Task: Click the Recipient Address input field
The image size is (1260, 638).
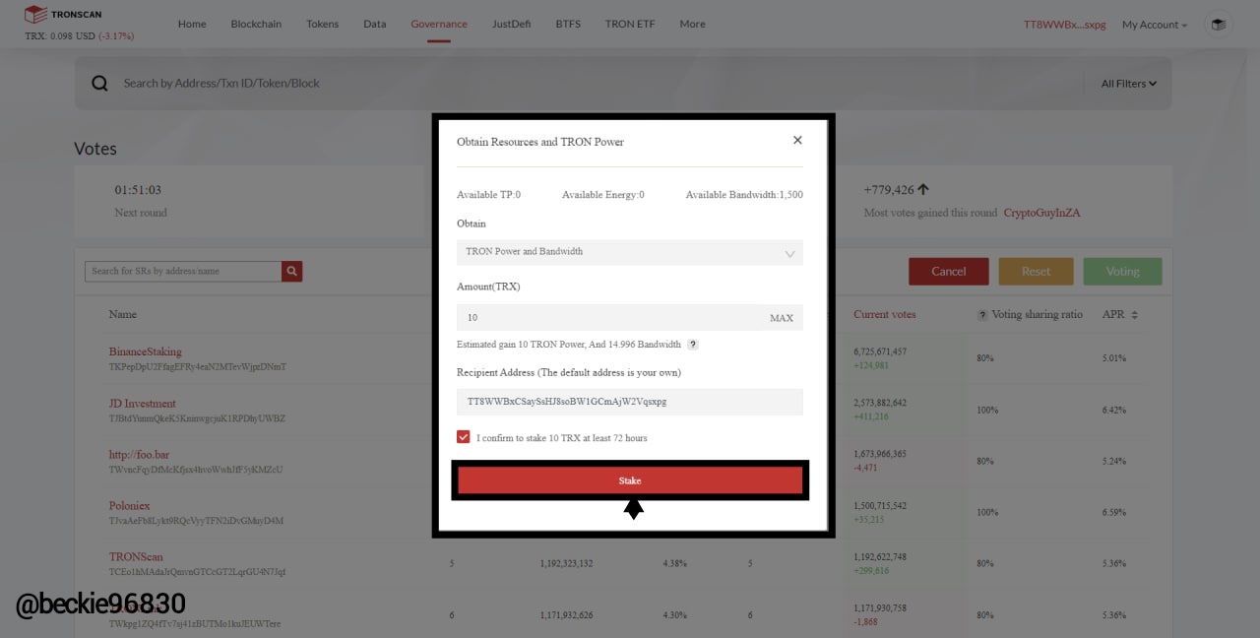Action: pos(630,402)
